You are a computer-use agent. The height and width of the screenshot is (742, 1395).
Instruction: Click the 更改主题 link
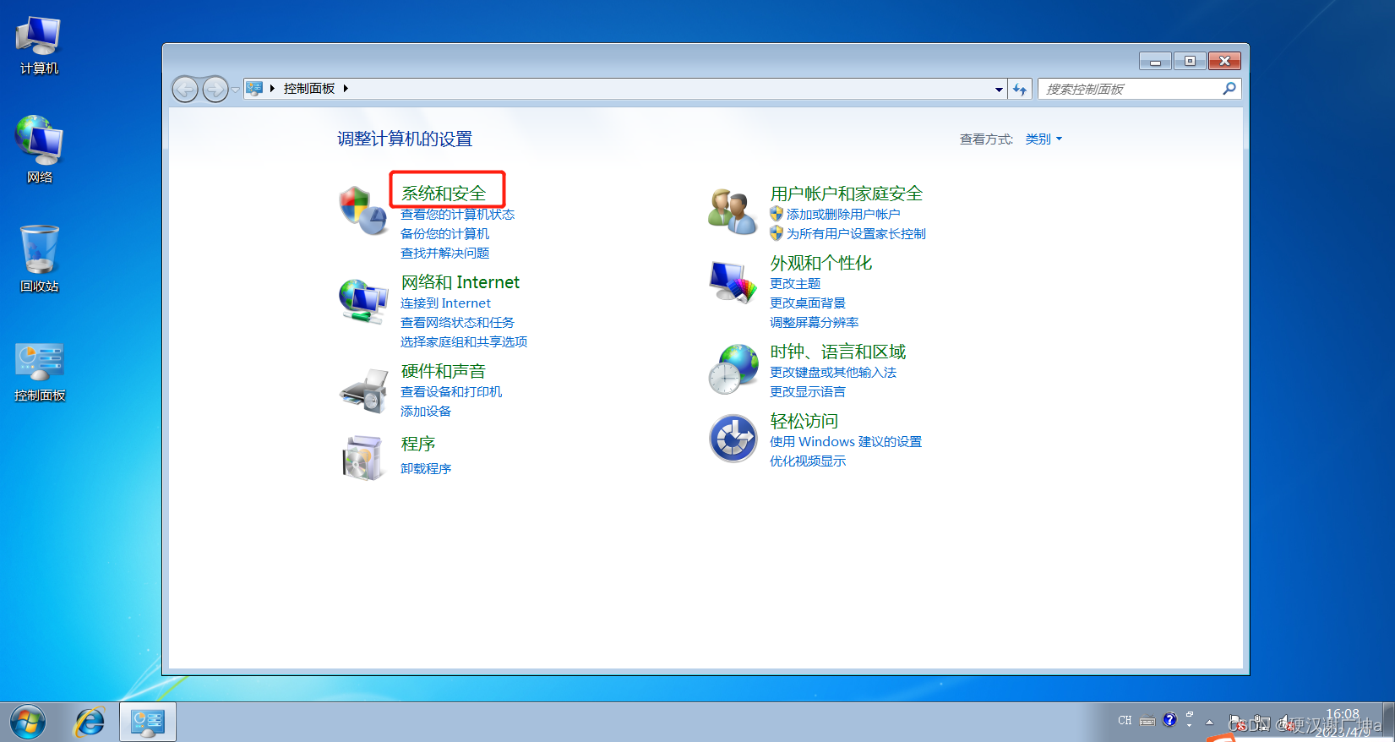point(795,284)
